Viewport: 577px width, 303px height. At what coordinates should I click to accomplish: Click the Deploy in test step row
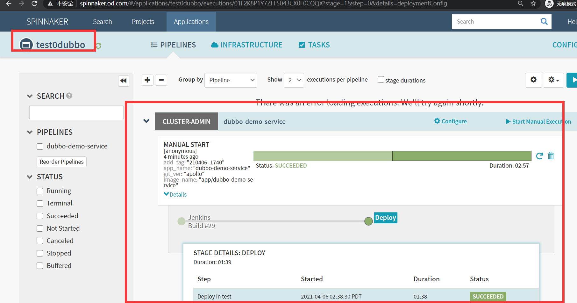point(366,296)
